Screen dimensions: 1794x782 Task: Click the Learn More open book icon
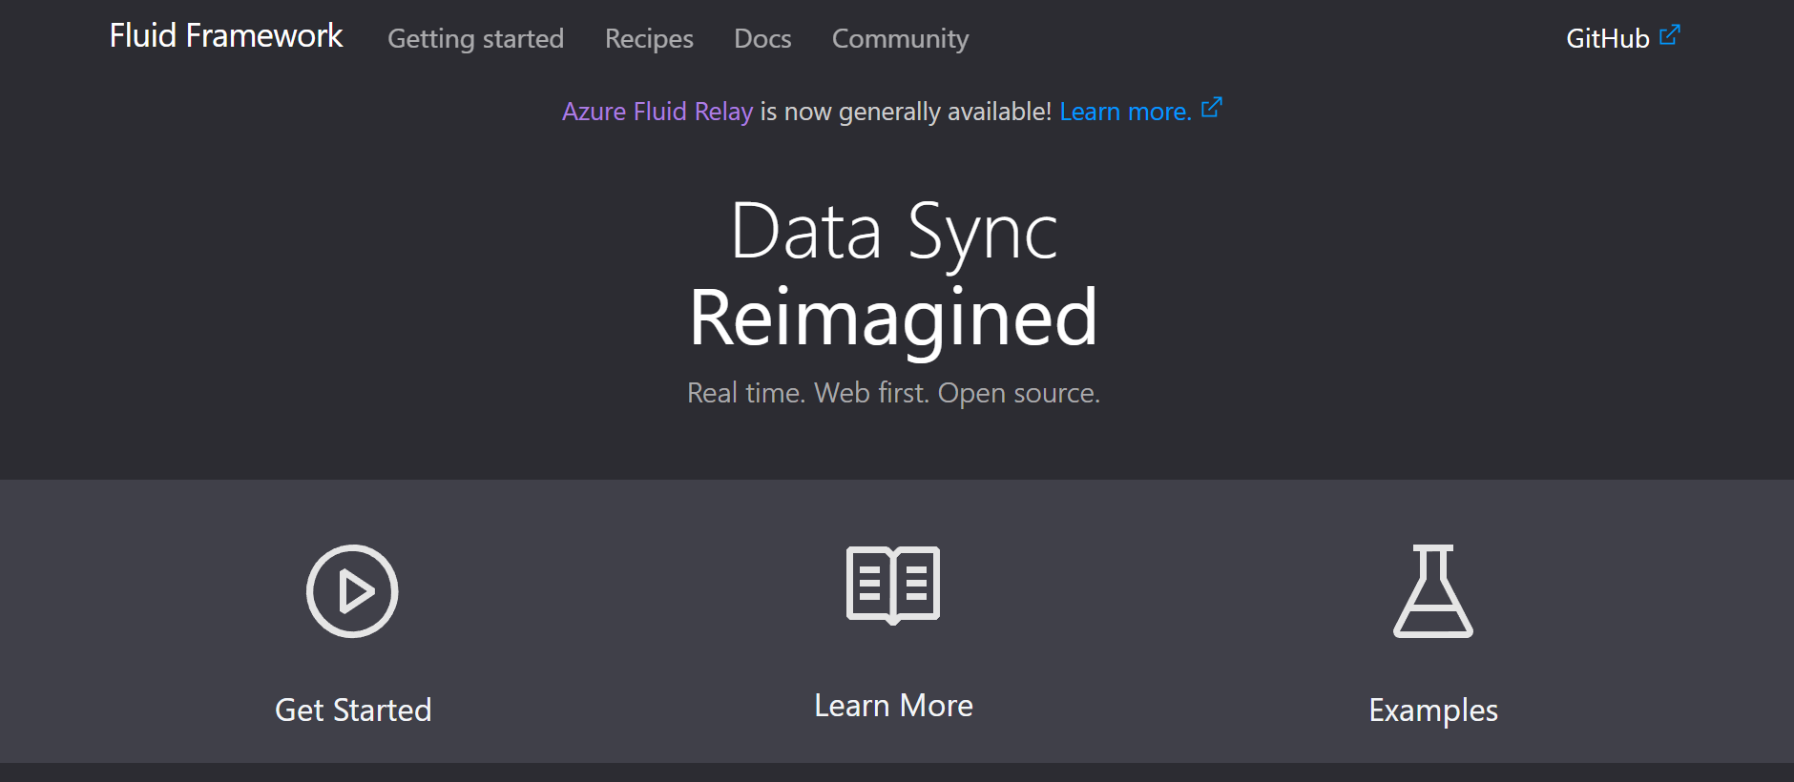click(x=893, y=586)
